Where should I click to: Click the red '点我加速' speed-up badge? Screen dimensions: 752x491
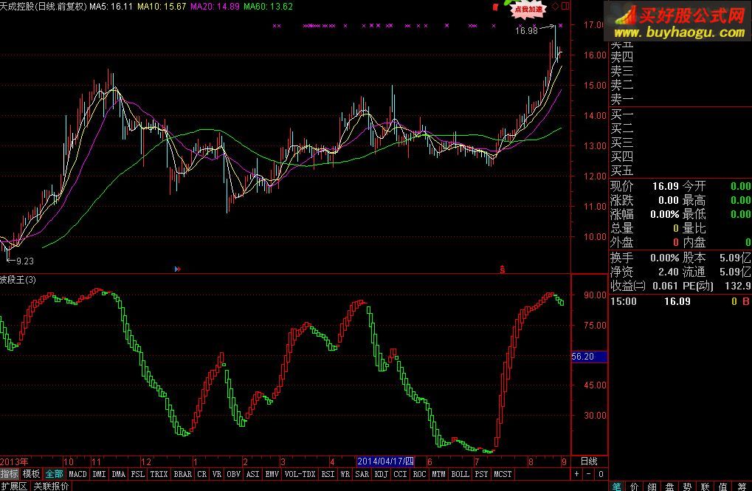[528, 9]
